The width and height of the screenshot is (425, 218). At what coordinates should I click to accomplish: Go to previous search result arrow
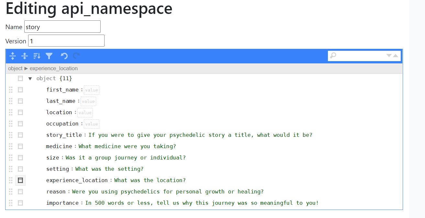click(396, 56)
